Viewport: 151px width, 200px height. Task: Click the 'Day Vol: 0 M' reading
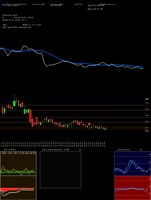tap(95, 9)
